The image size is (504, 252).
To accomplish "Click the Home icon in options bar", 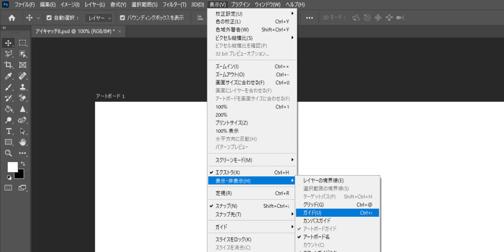I will [x=12, y=18].
